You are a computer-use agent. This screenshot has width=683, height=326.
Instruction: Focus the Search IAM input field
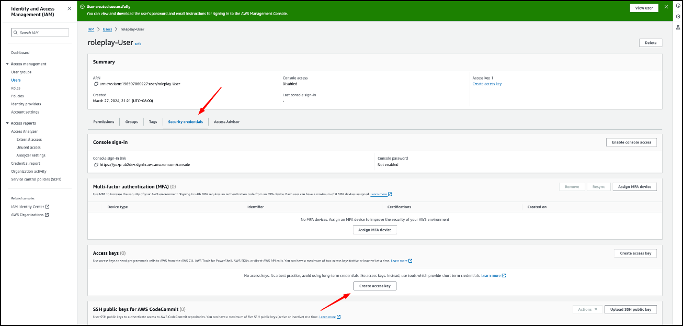pyautogui.click(x=40, y=32)
